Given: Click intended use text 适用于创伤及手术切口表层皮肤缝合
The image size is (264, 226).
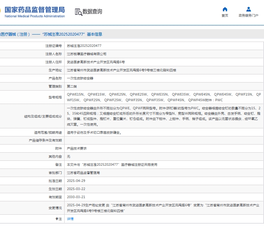Looking at the screenshot, I should click(x=94, y=133).
